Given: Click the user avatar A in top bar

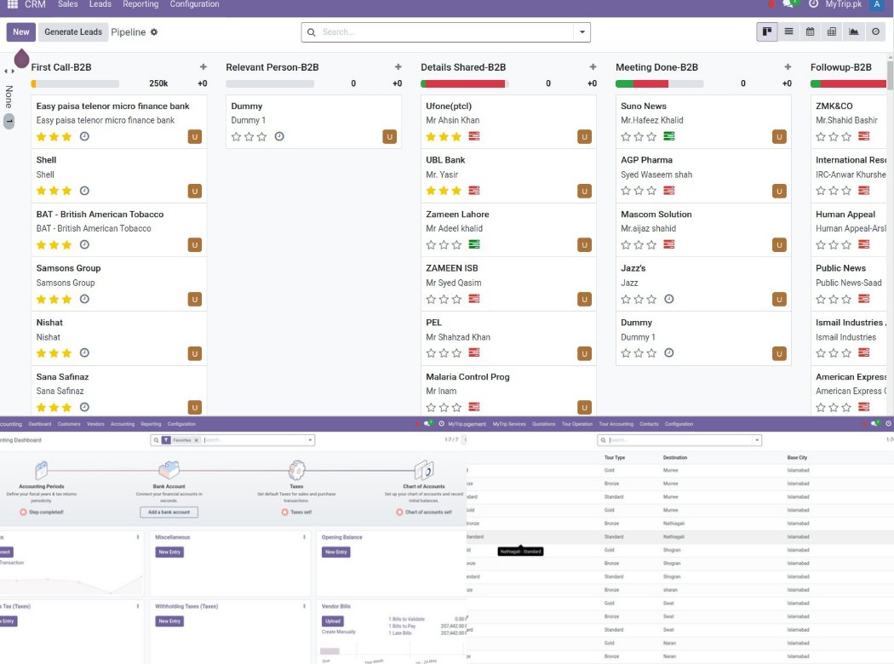Looking at the screenshot, I should 877,4.
